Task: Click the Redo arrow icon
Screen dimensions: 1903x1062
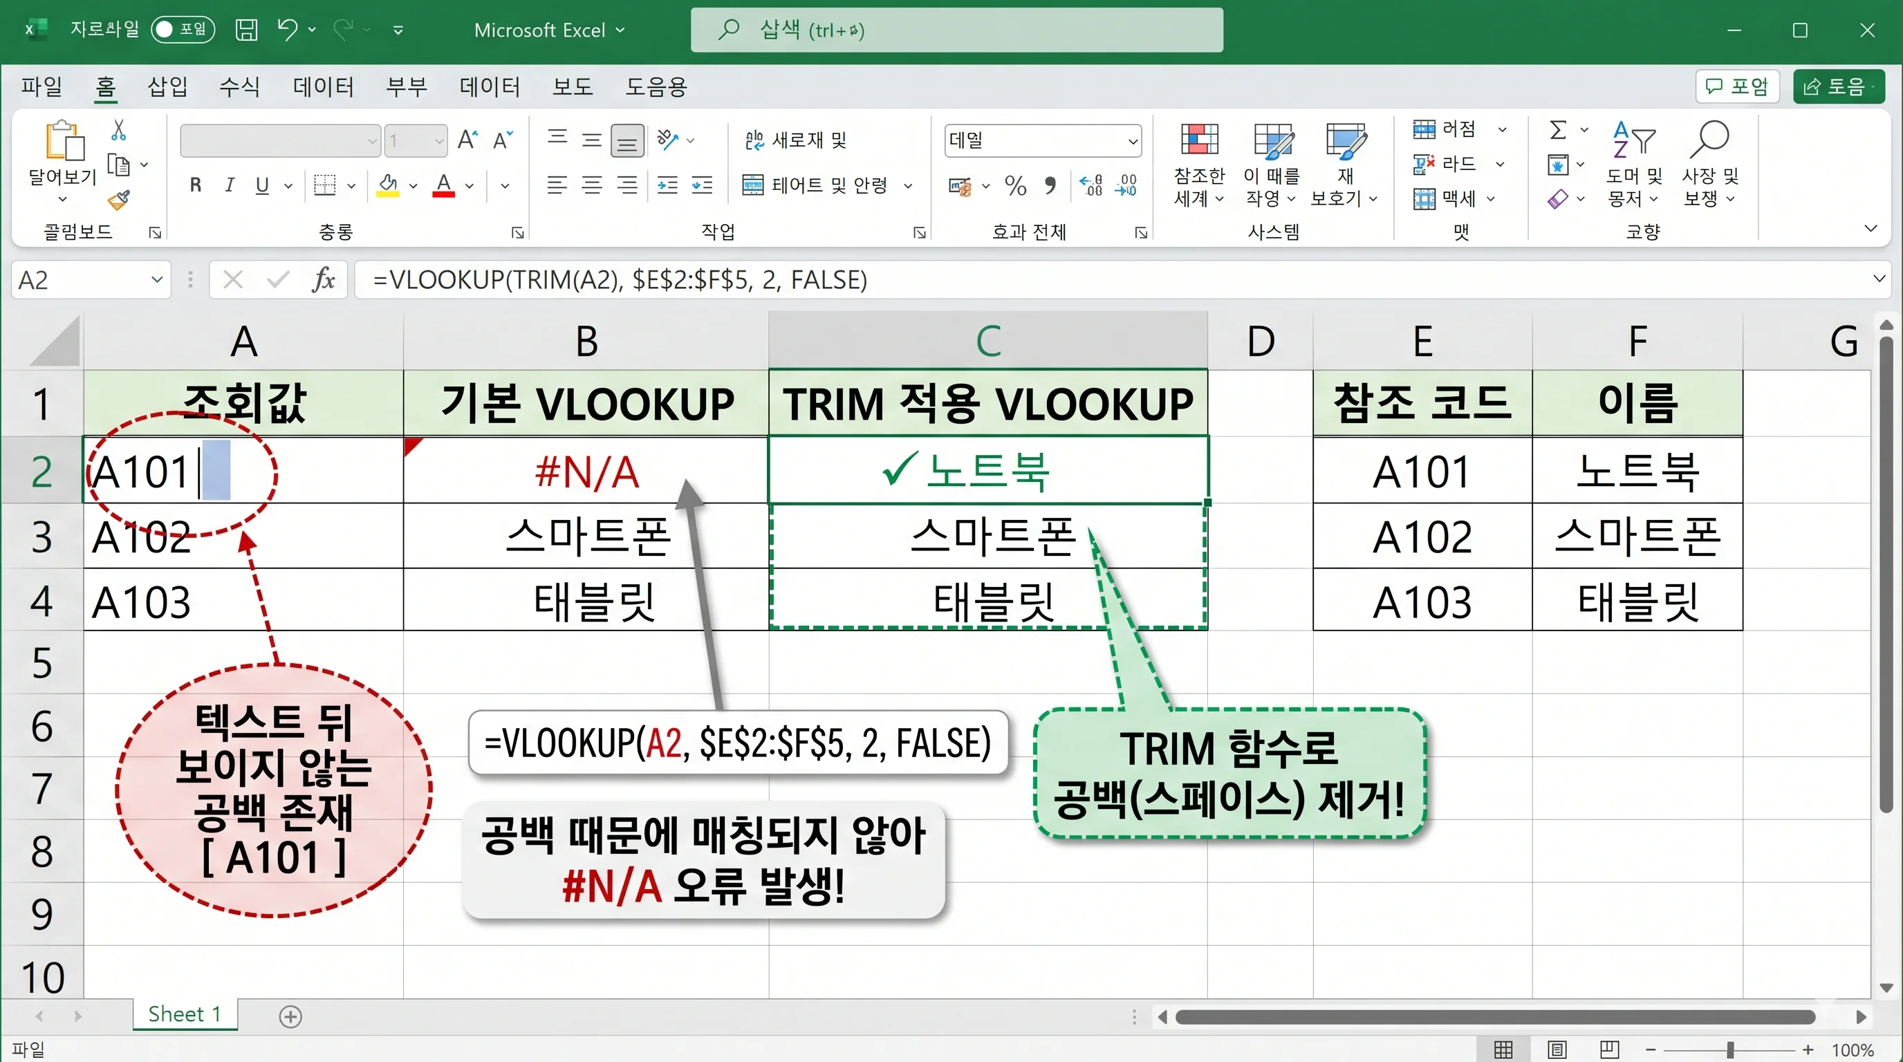Action: 344,30
